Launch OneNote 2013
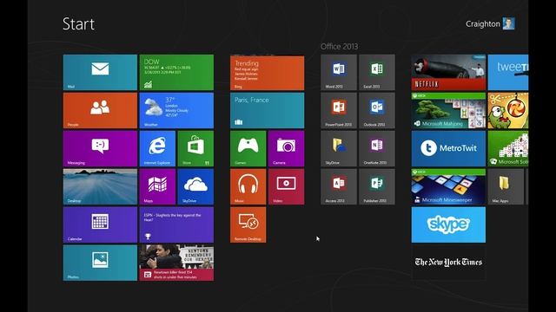The width and height of the screenshot is (556, 312). (x=377, y=148)
